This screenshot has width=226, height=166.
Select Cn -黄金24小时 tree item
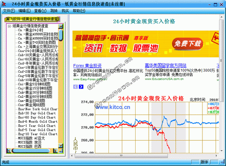click(x=31, y=30)
